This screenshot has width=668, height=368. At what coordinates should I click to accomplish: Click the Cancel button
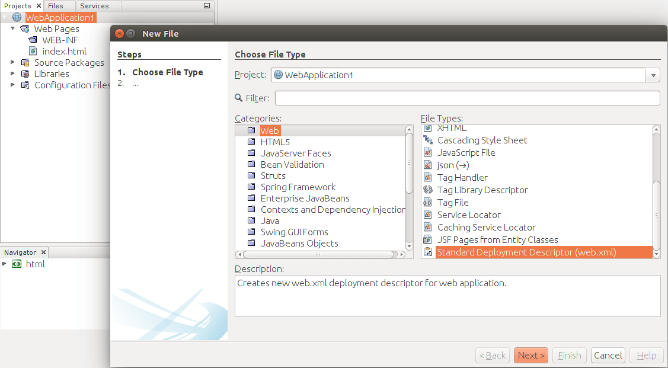coord(608,355)
